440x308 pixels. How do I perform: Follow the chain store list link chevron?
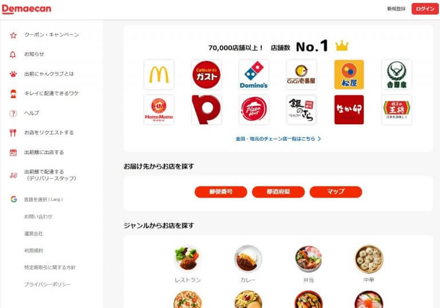coord(319,139)
